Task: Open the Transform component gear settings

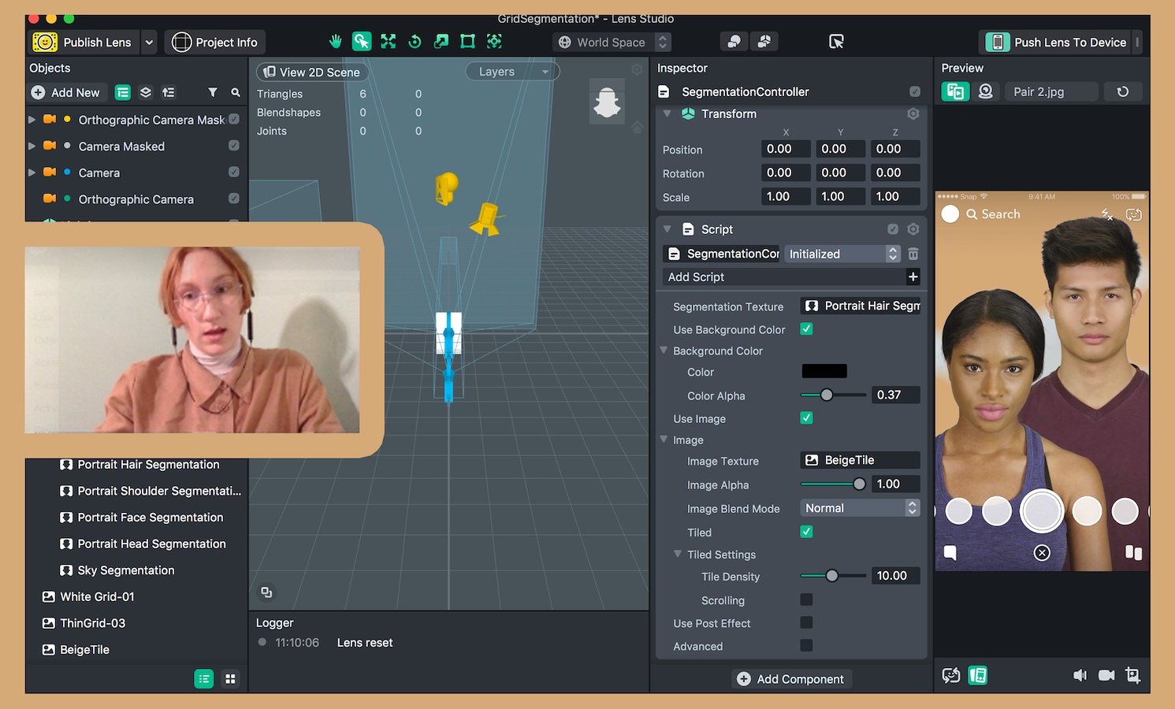Action: click(913, 114)
